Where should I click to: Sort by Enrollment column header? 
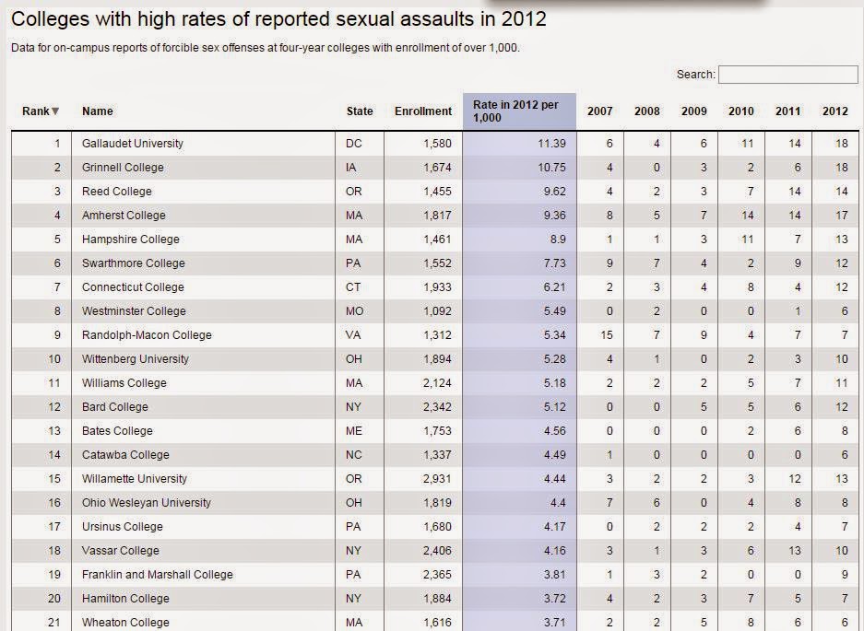click(x=423, y=111)
